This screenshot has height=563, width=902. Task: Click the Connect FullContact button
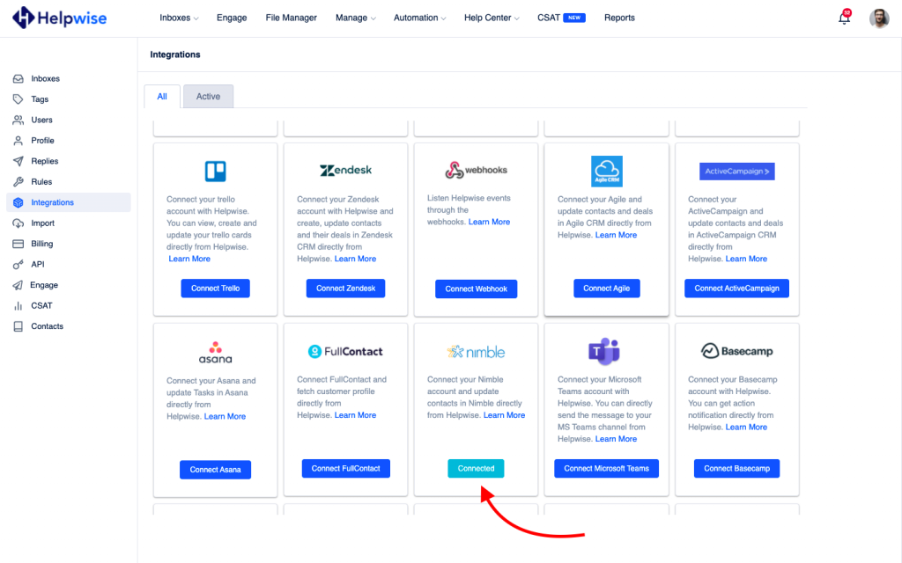[345, 469]
